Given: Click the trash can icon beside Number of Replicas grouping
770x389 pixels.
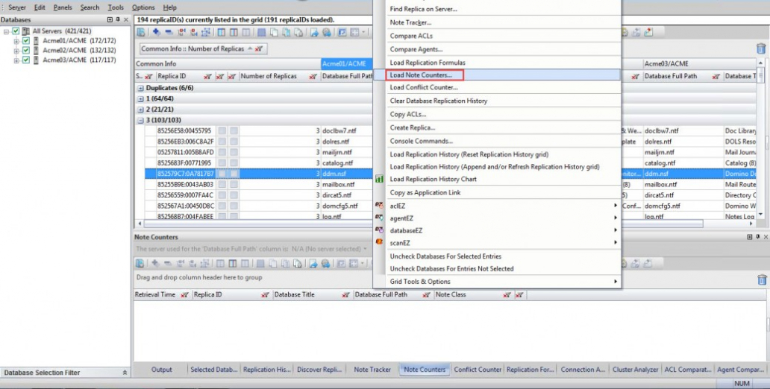Looking at the screenshot, I should tap(760, 48).
